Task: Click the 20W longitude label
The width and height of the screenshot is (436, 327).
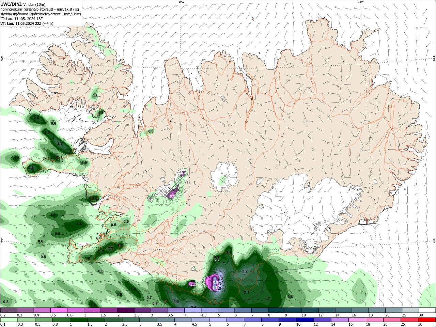Action: click(181, 2)
